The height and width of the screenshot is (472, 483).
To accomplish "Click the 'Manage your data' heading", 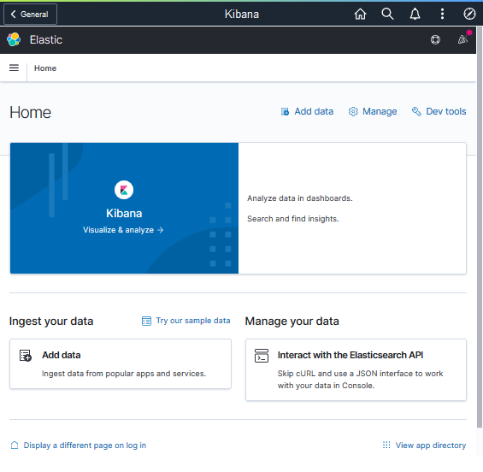I will pyautogui.click(x=292, y=321).
